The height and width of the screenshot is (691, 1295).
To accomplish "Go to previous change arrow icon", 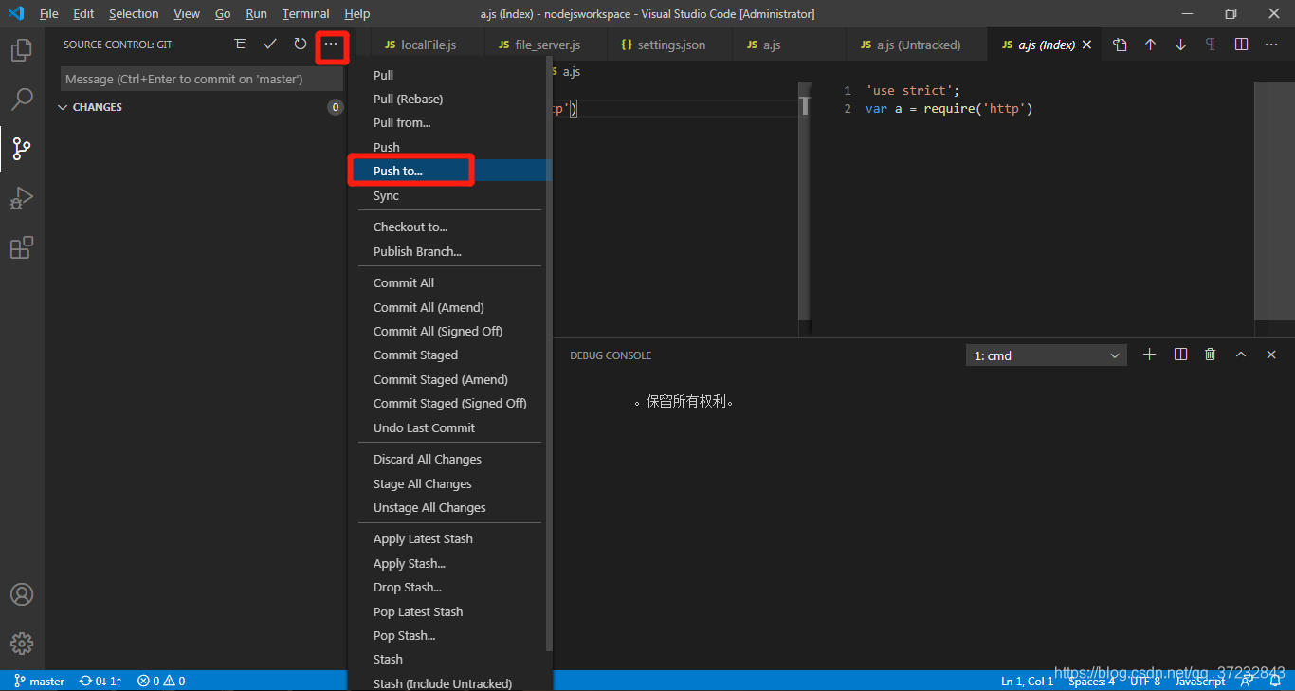I will click(1150, 45).
